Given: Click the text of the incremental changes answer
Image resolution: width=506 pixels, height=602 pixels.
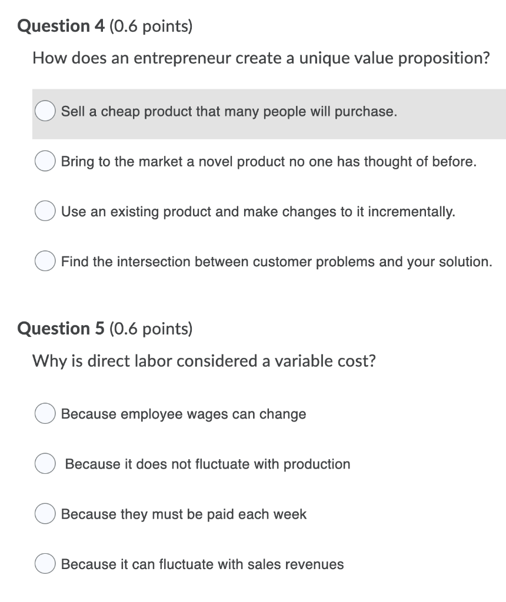Looking at the screenshot, I should click(x=257, y=211).
